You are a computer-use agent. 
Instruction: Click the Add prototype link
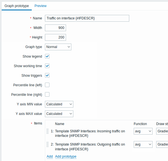(x=66, y=157)
